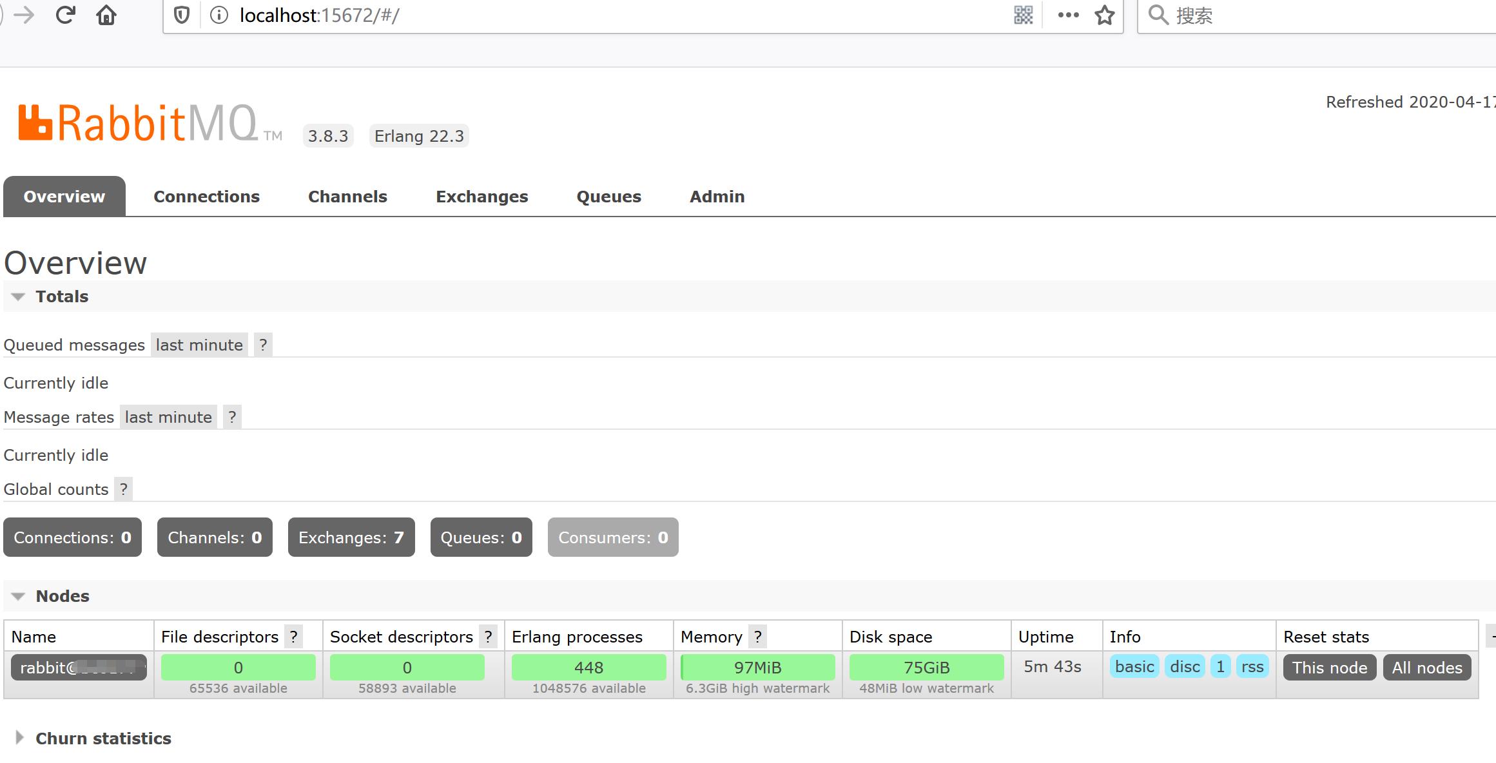Open the Queues tab
Screen dimensions: 1496x763
coord(608,197)
